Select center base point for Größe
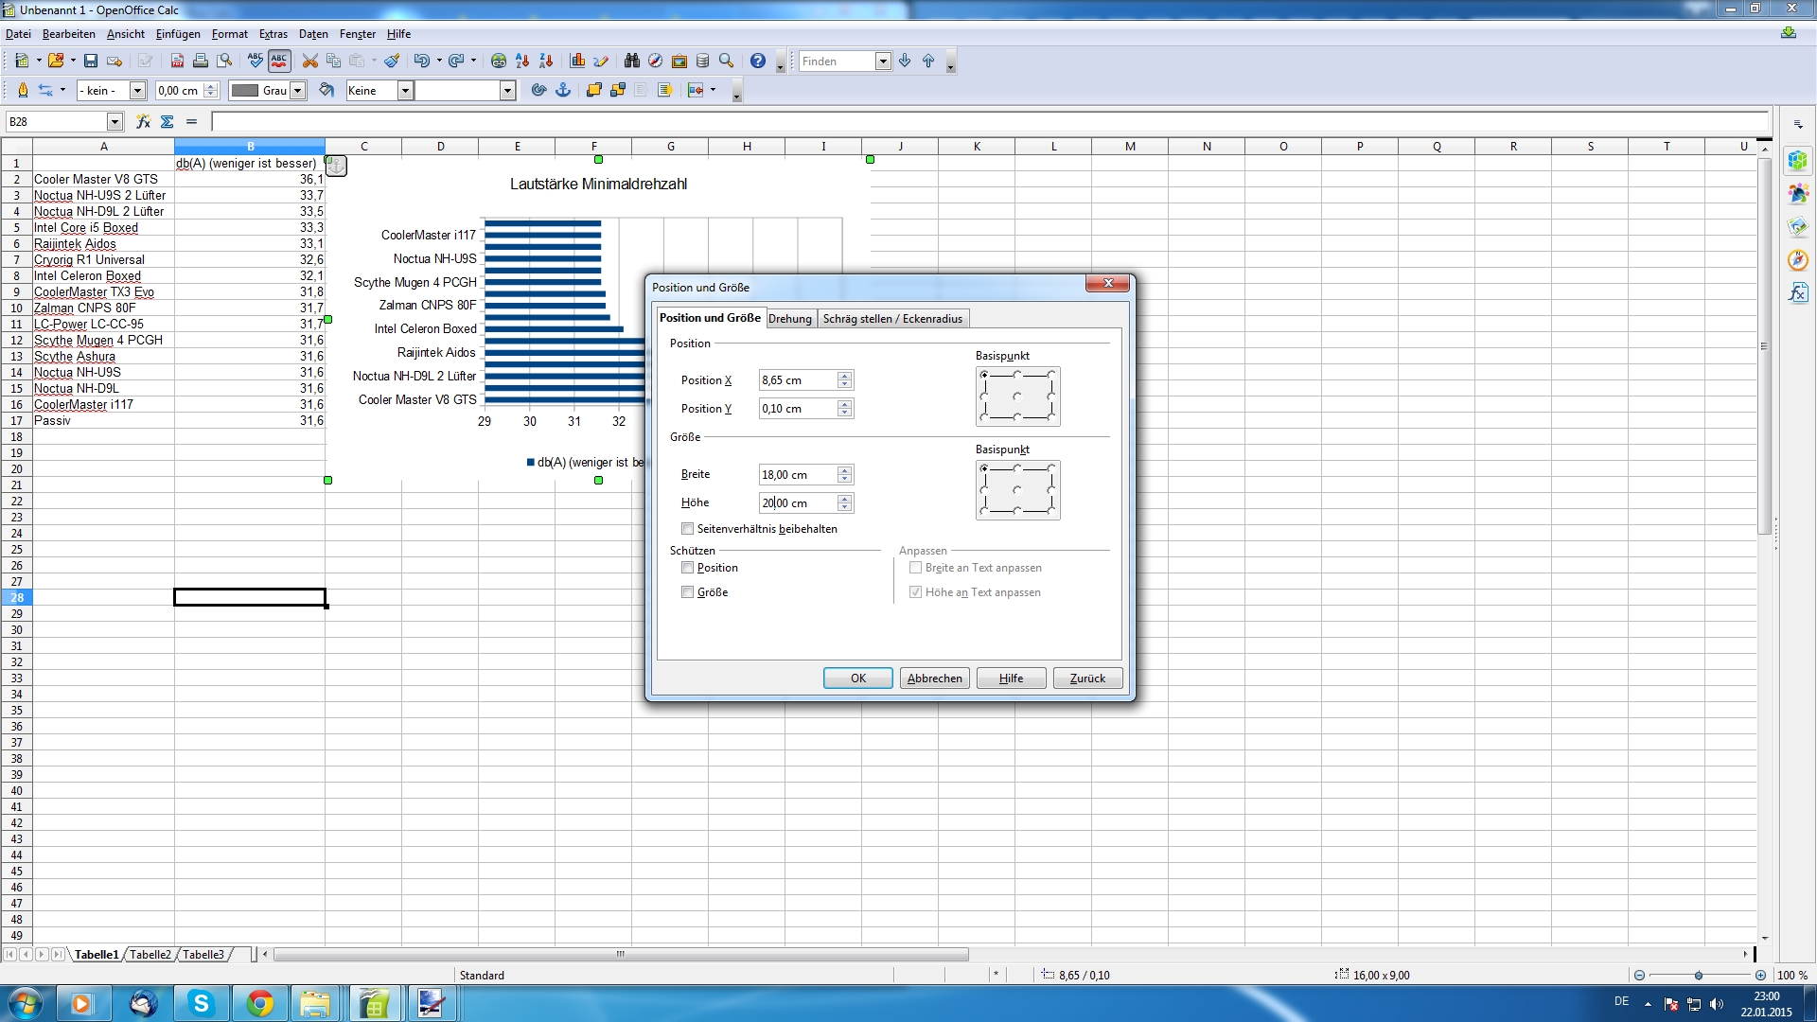This screenshot has height=1022, width=1817. tap(1017, 490)
